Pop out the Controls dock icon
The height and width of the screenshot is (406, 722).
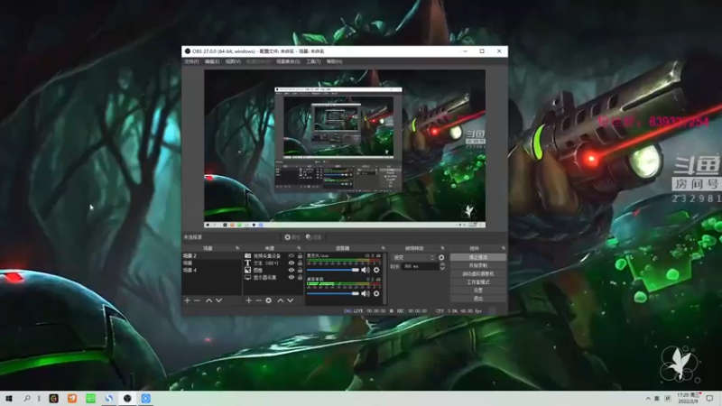(x=504, y=248)
